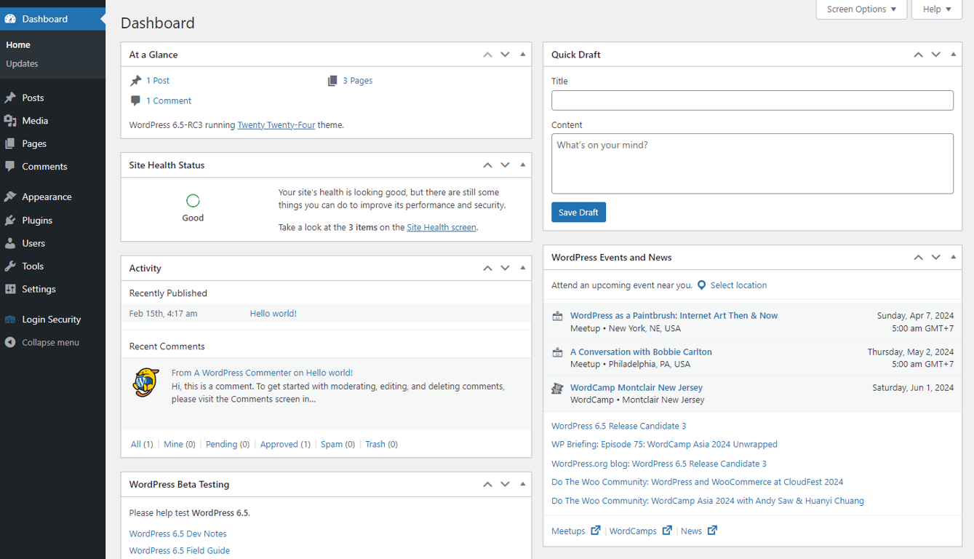Open the Meetups external link icon

595,531
